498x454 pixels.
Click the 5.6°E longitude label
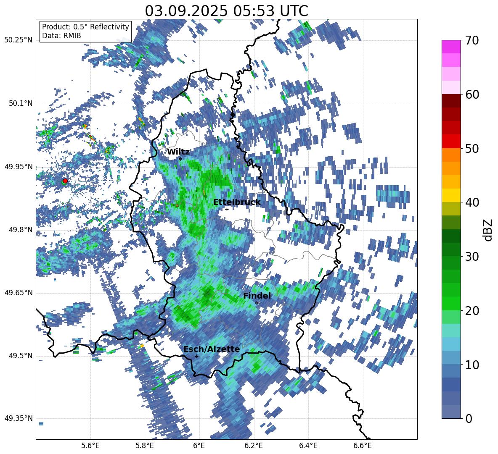(90, 446)
